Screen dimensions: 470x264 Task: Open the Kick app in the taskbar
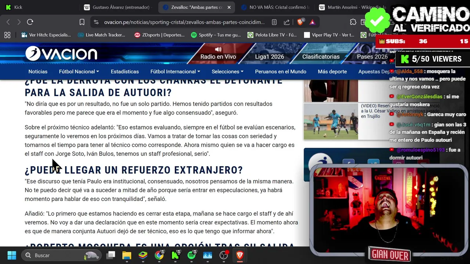tap(175, 255)
